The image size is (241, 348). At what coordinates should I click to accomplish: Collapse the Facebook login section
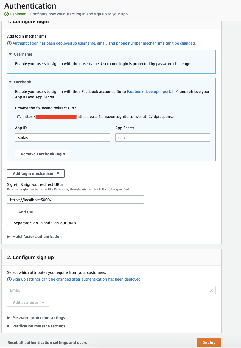[10, 82]
